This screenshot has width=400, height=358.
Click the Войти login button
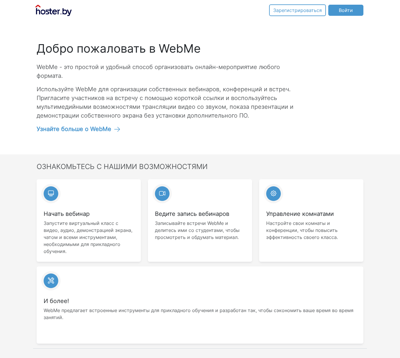(x=346, y=10)
